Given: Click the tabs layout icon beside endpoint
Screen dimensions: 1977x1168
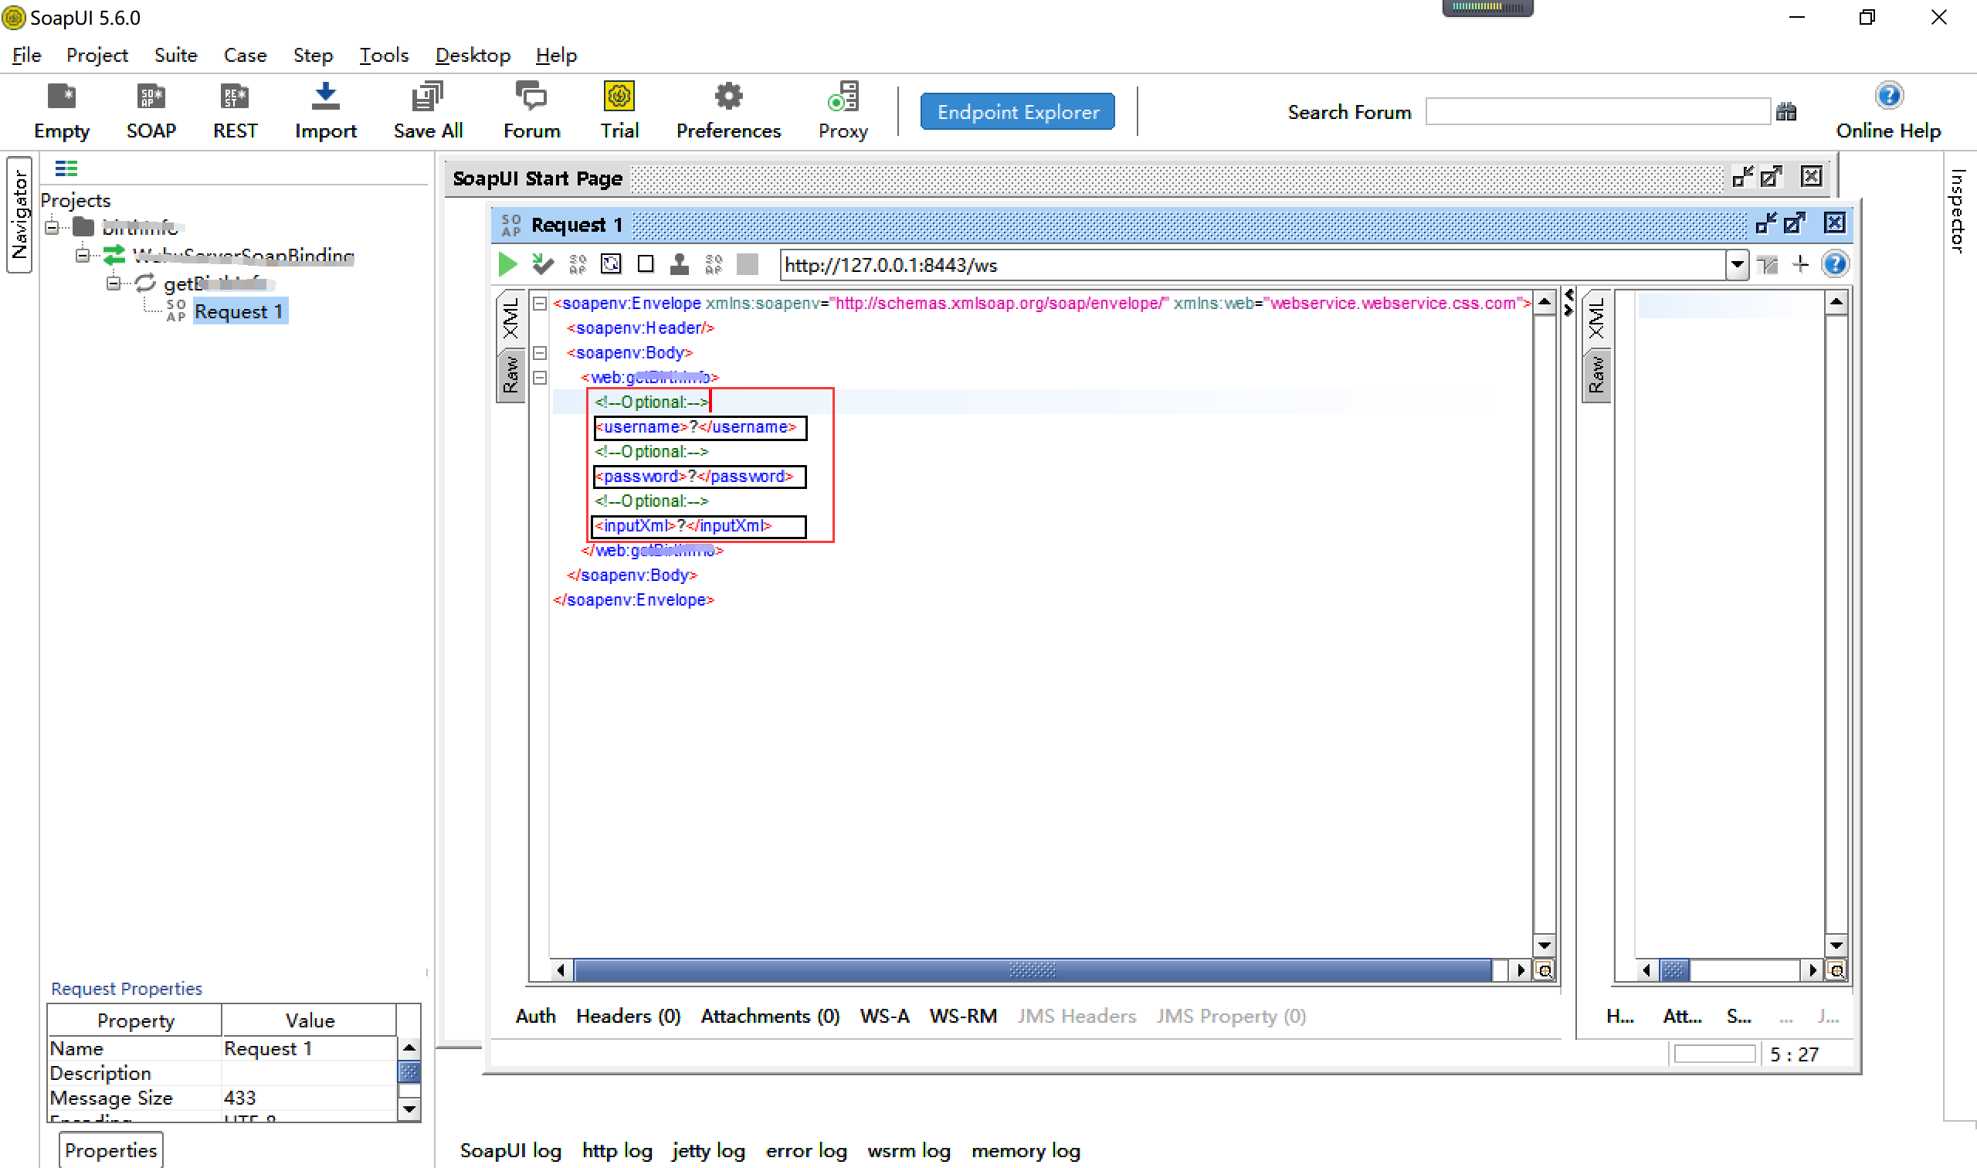Looking at the screenshot, I should (1768, 265).
